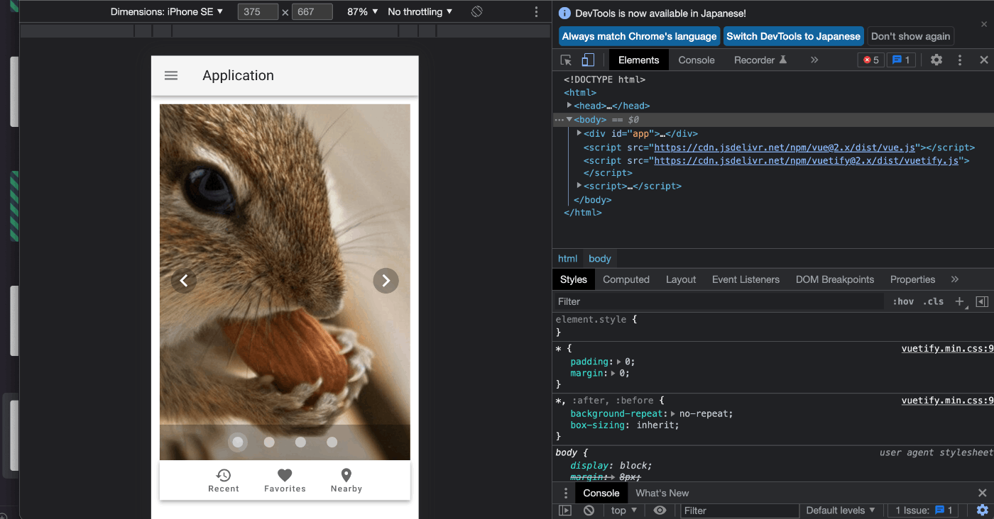
Task: Open Favorites in bottom navigation
Action: tap(285, 480)
